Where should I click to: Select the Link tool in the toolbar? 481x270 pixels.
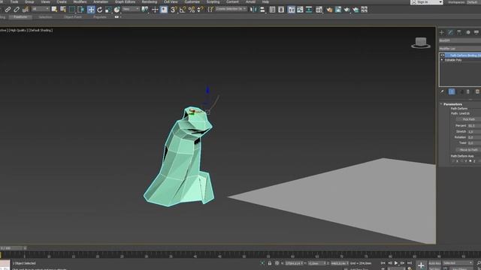8,10
